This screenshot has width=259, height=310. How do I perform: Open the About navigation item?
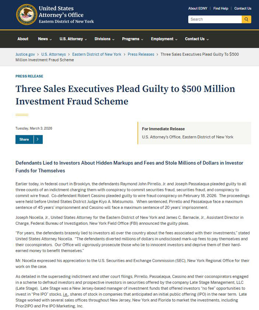(23, 39)
